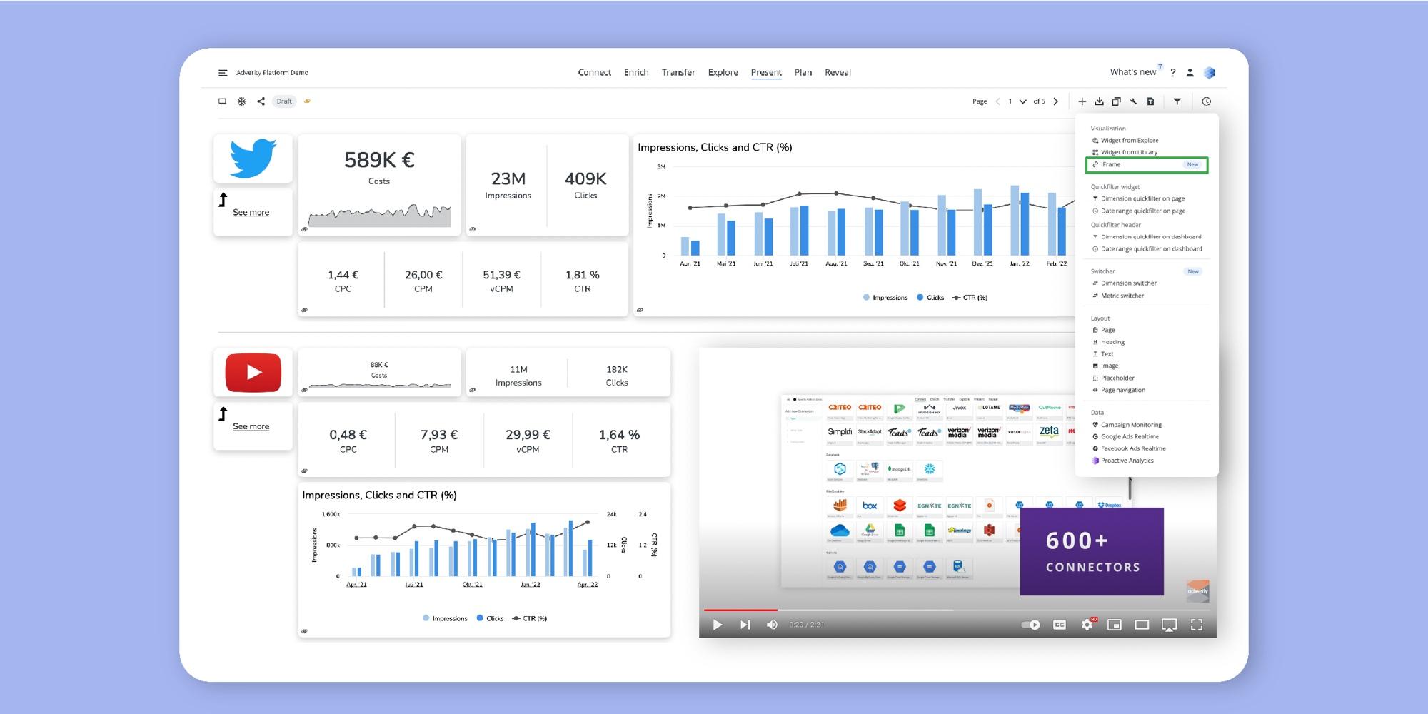1428x714 pixels.
Task: Select Date range quickfilter on dashboard
Action: tap(1147, 249)
